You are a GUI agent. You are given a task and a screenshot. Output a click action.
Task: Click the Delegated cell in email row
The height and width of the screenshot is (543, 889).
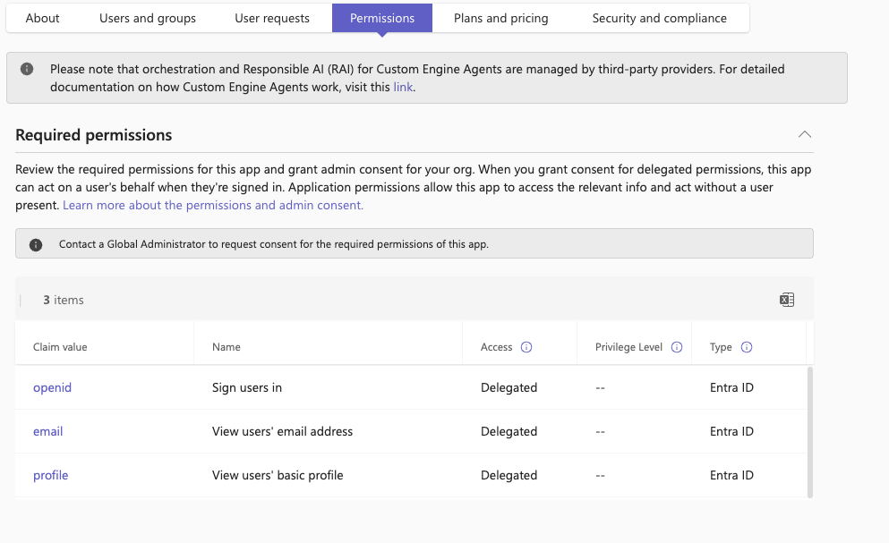tap(509, 431)
